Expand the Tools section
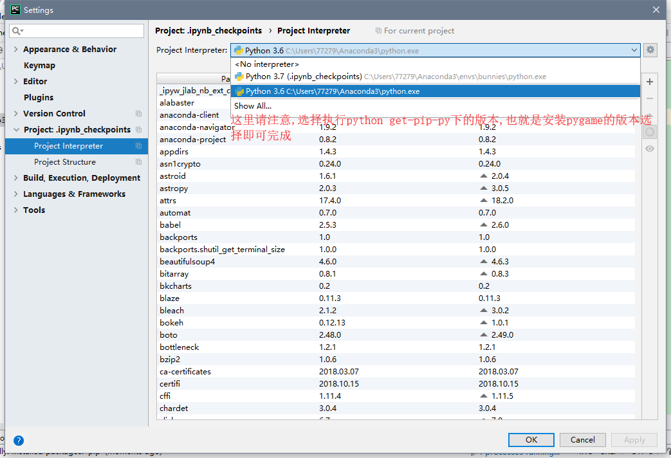Image resolution: width=671 pixels, height=458 pixels. point(16,210)
